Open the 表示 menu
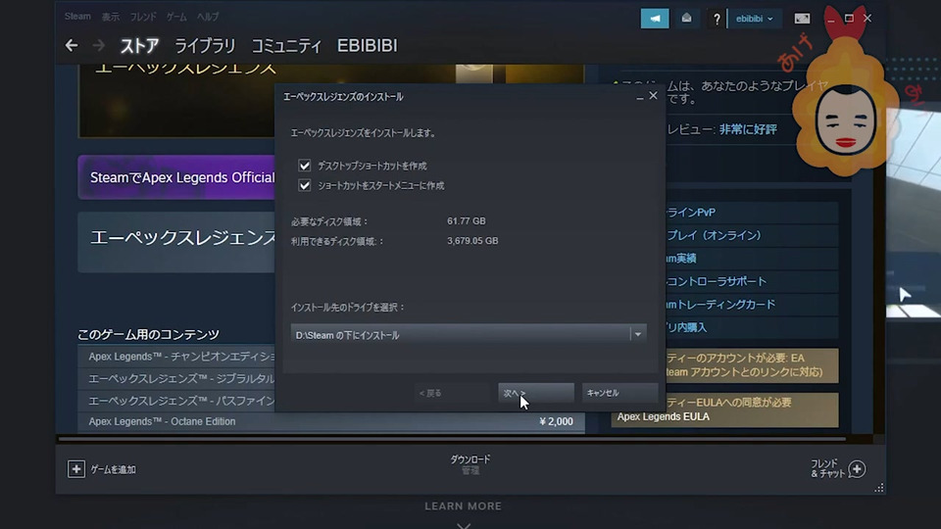This screenshot has width=941, height=529. click(111, 17)
